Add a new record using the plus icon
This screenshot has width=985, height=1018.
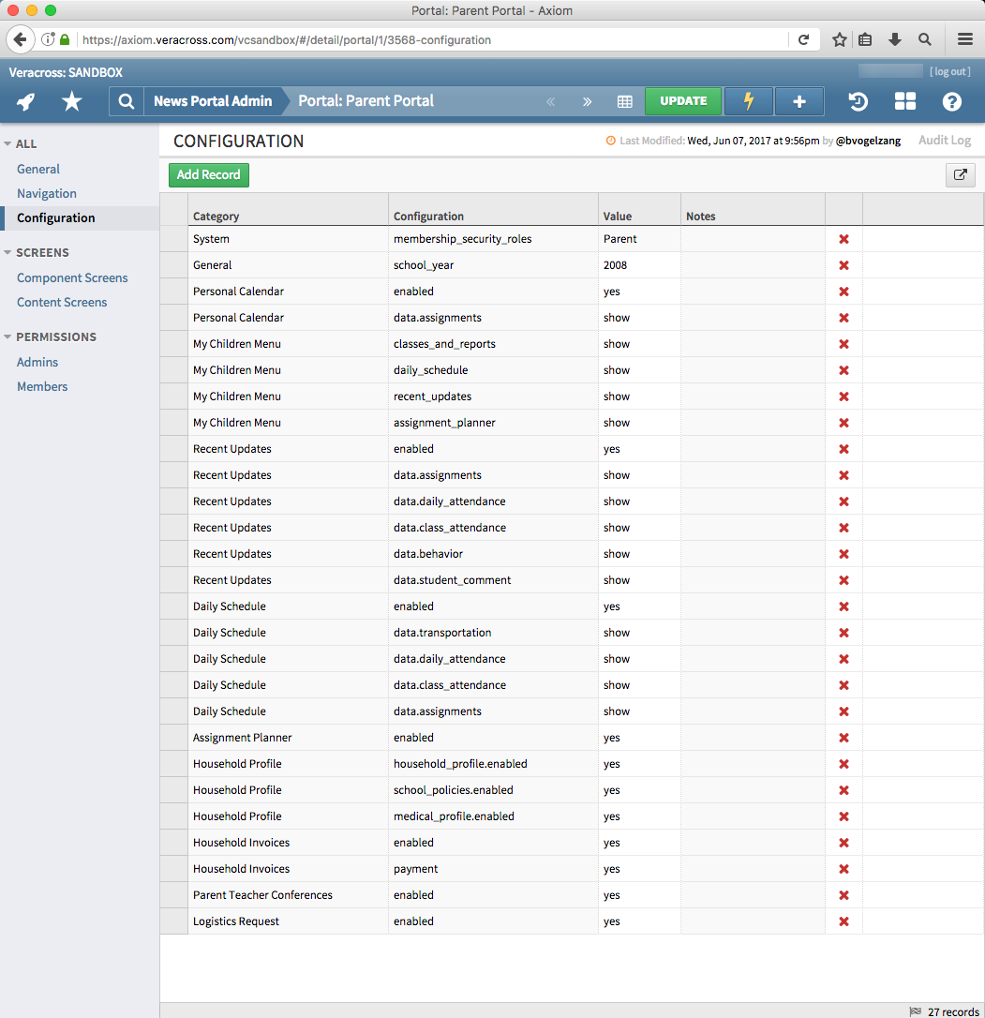coord(798,101)
